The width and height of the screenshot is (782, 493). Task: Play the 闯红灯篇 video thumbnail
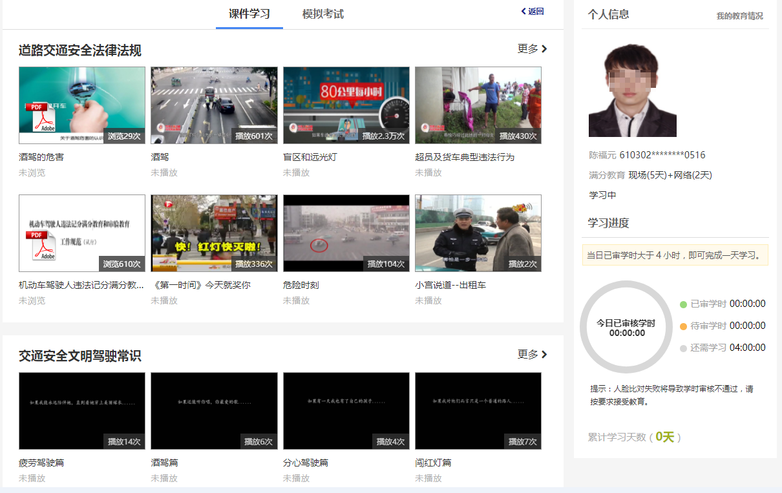[x=478, y=410]
